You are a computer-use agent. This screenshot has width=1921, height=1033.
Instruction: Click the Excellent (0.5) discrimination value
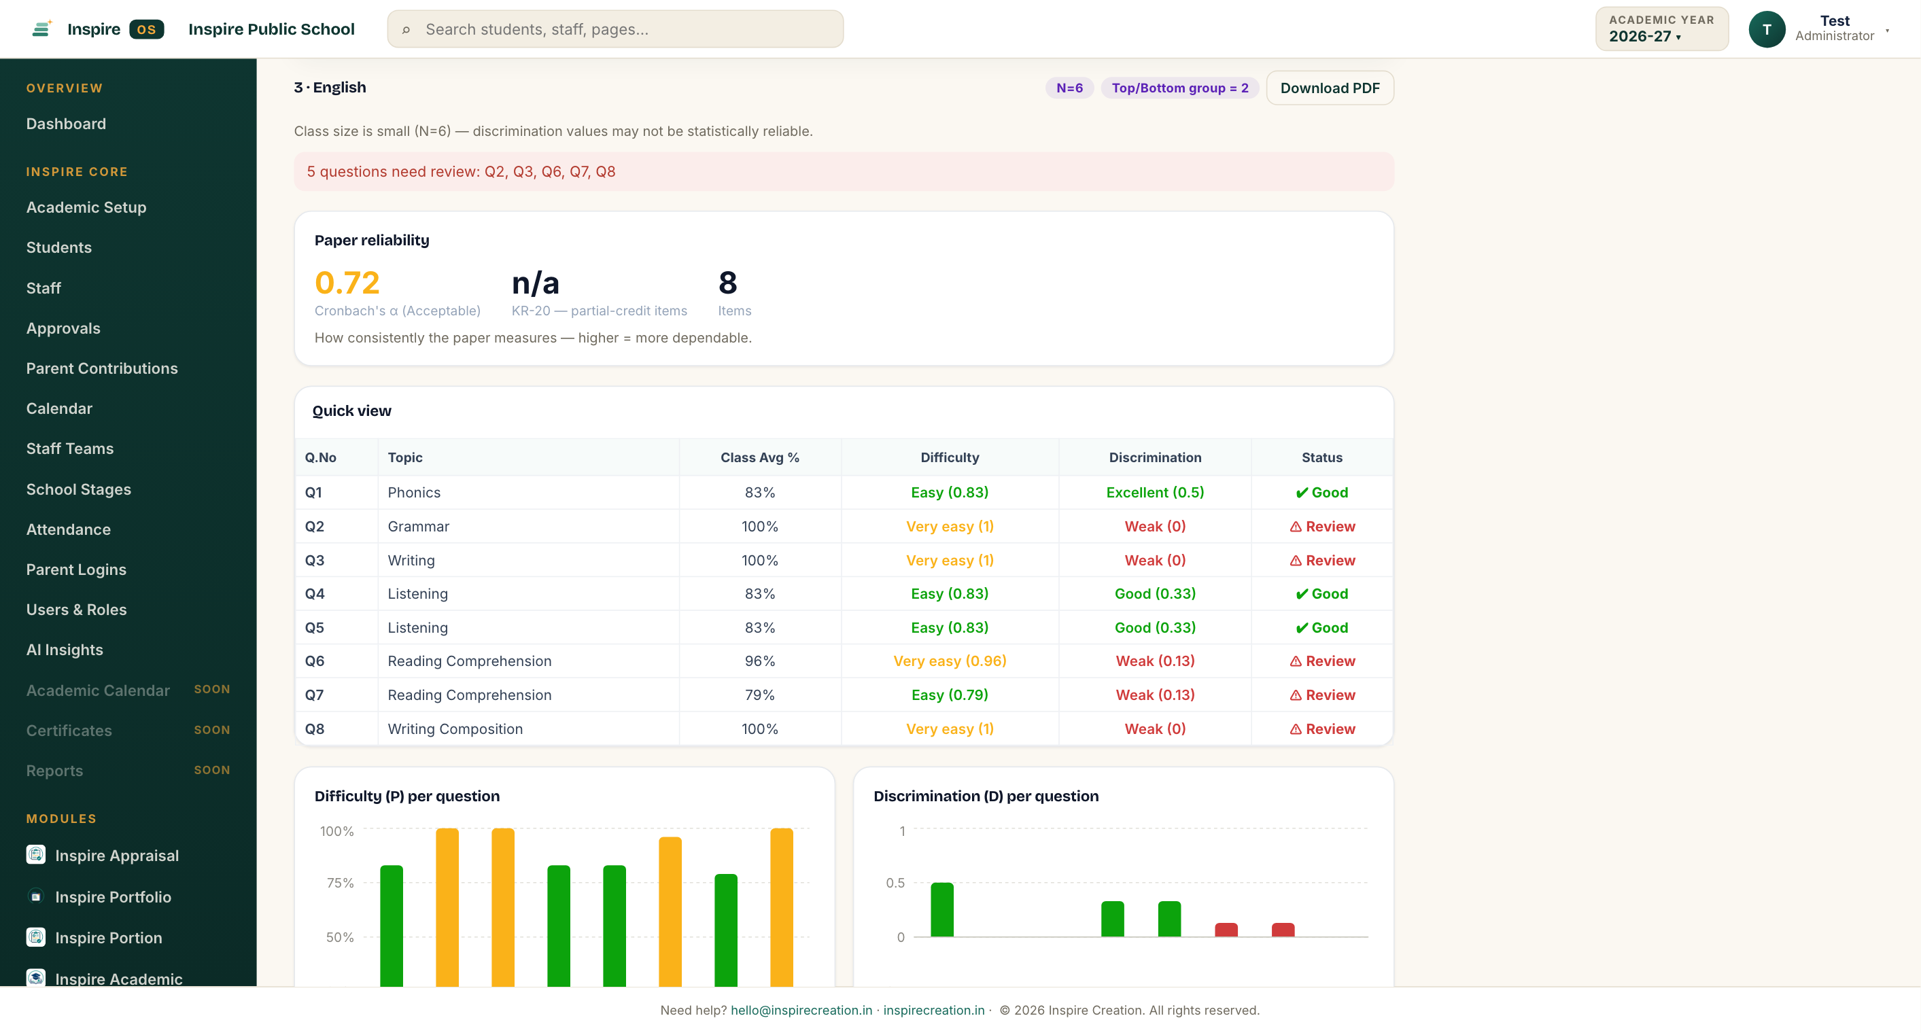(1155, 493)
